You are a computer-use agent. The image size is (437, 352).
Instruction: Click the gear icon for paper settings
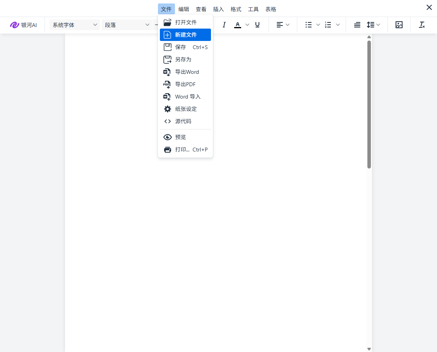pos(167,109)
